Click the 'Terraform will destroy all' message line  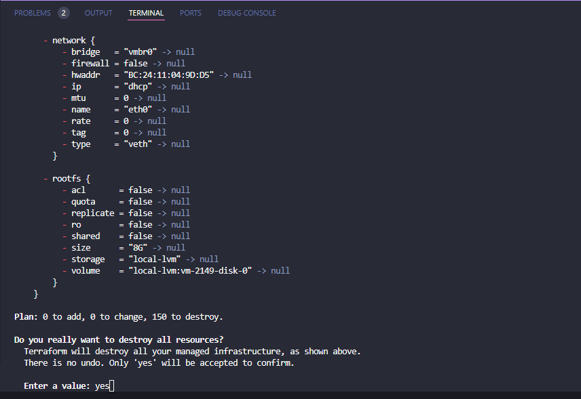point(192,352)
